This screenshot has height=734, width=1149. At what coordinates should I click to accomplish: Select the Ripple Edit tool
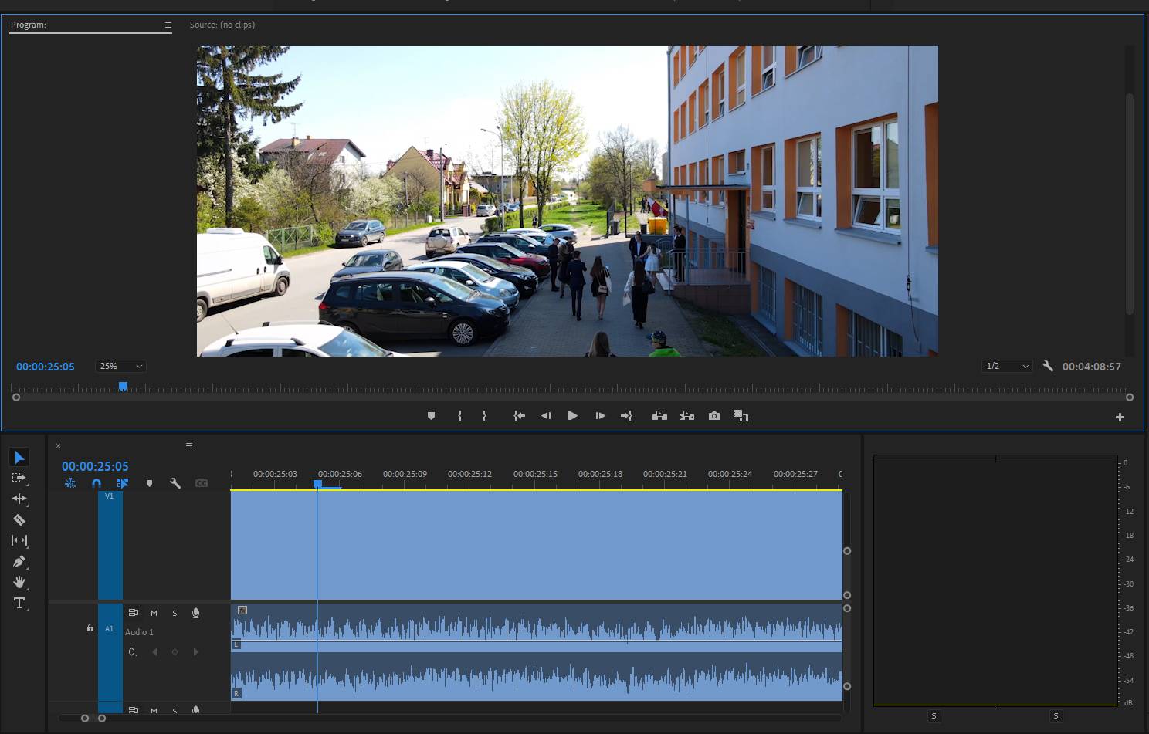19,499
